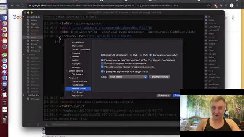The image size is (244, 137).
Task: Bookmark this page with star icon
Action: tap(209, 6)
